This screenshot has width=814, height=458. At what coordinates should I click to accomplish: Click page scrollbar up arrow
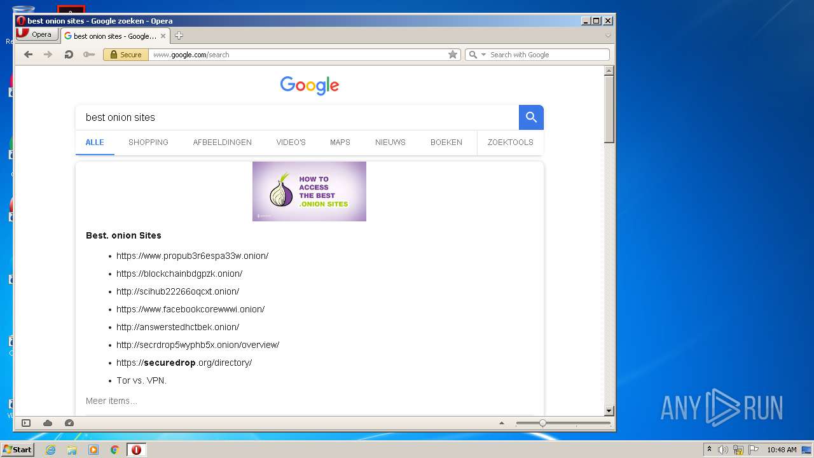click(x=609, y=71)
